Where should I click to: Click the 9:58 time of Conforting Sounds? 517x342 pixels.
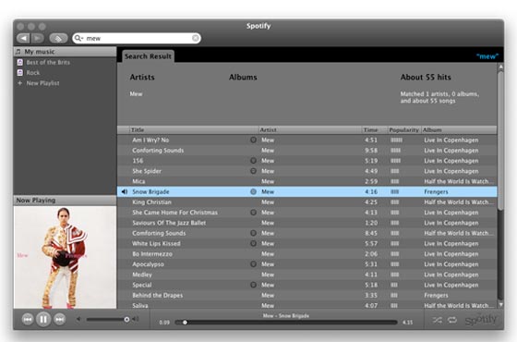click(371, 151)
